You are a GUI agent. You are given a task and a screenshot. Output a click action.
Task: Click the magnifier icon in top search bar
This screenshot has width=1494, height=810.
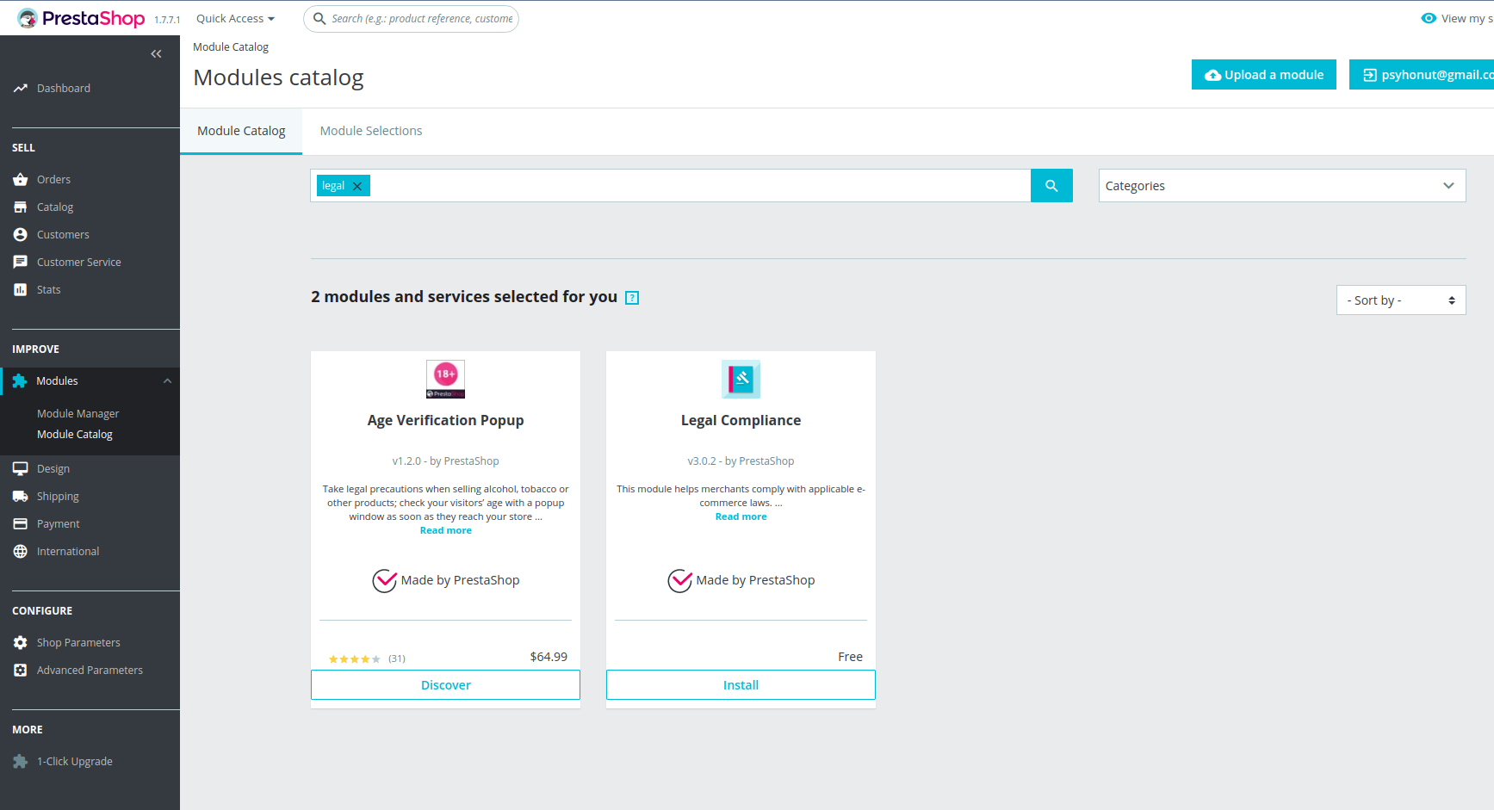point(319,18)
